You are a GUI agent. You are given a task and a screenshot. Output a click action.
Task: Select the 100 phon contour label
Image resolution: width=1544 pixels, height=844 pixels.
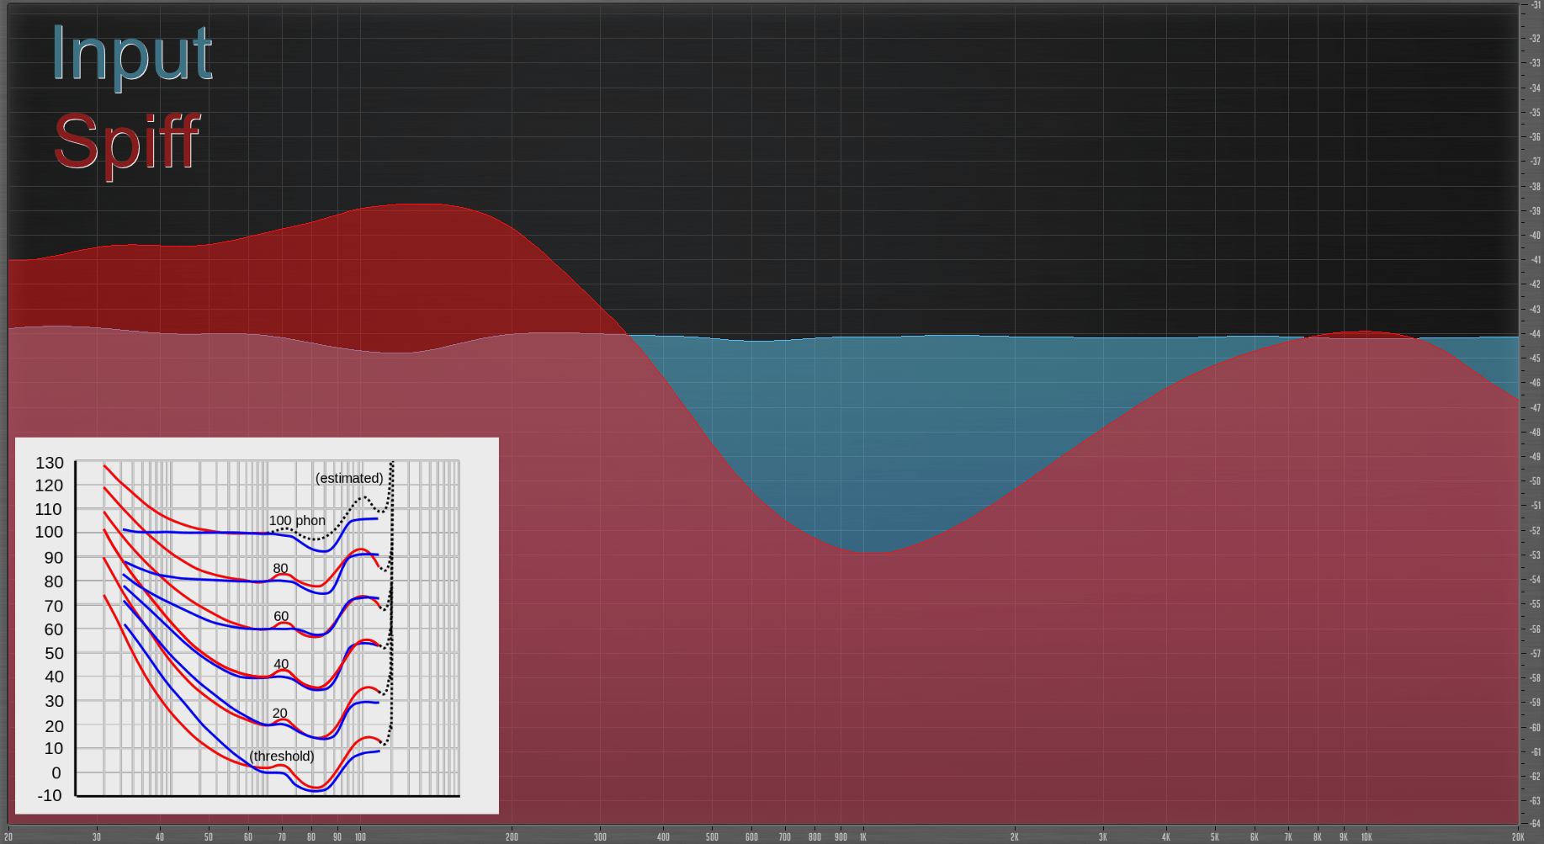(x=297, y=521)
